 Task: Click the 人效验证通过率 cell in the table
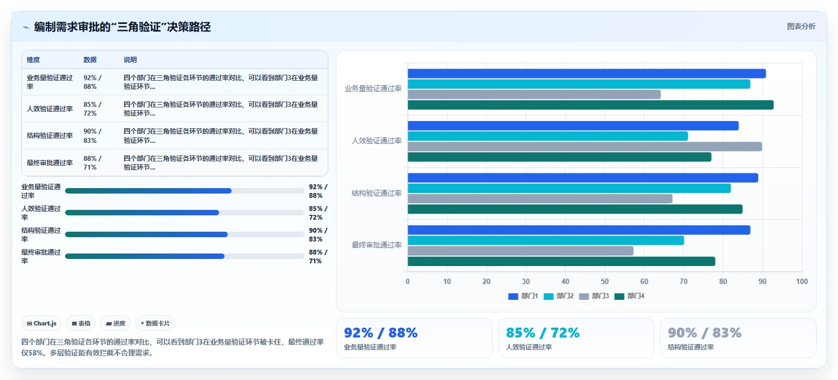click(x=50, y=109)
